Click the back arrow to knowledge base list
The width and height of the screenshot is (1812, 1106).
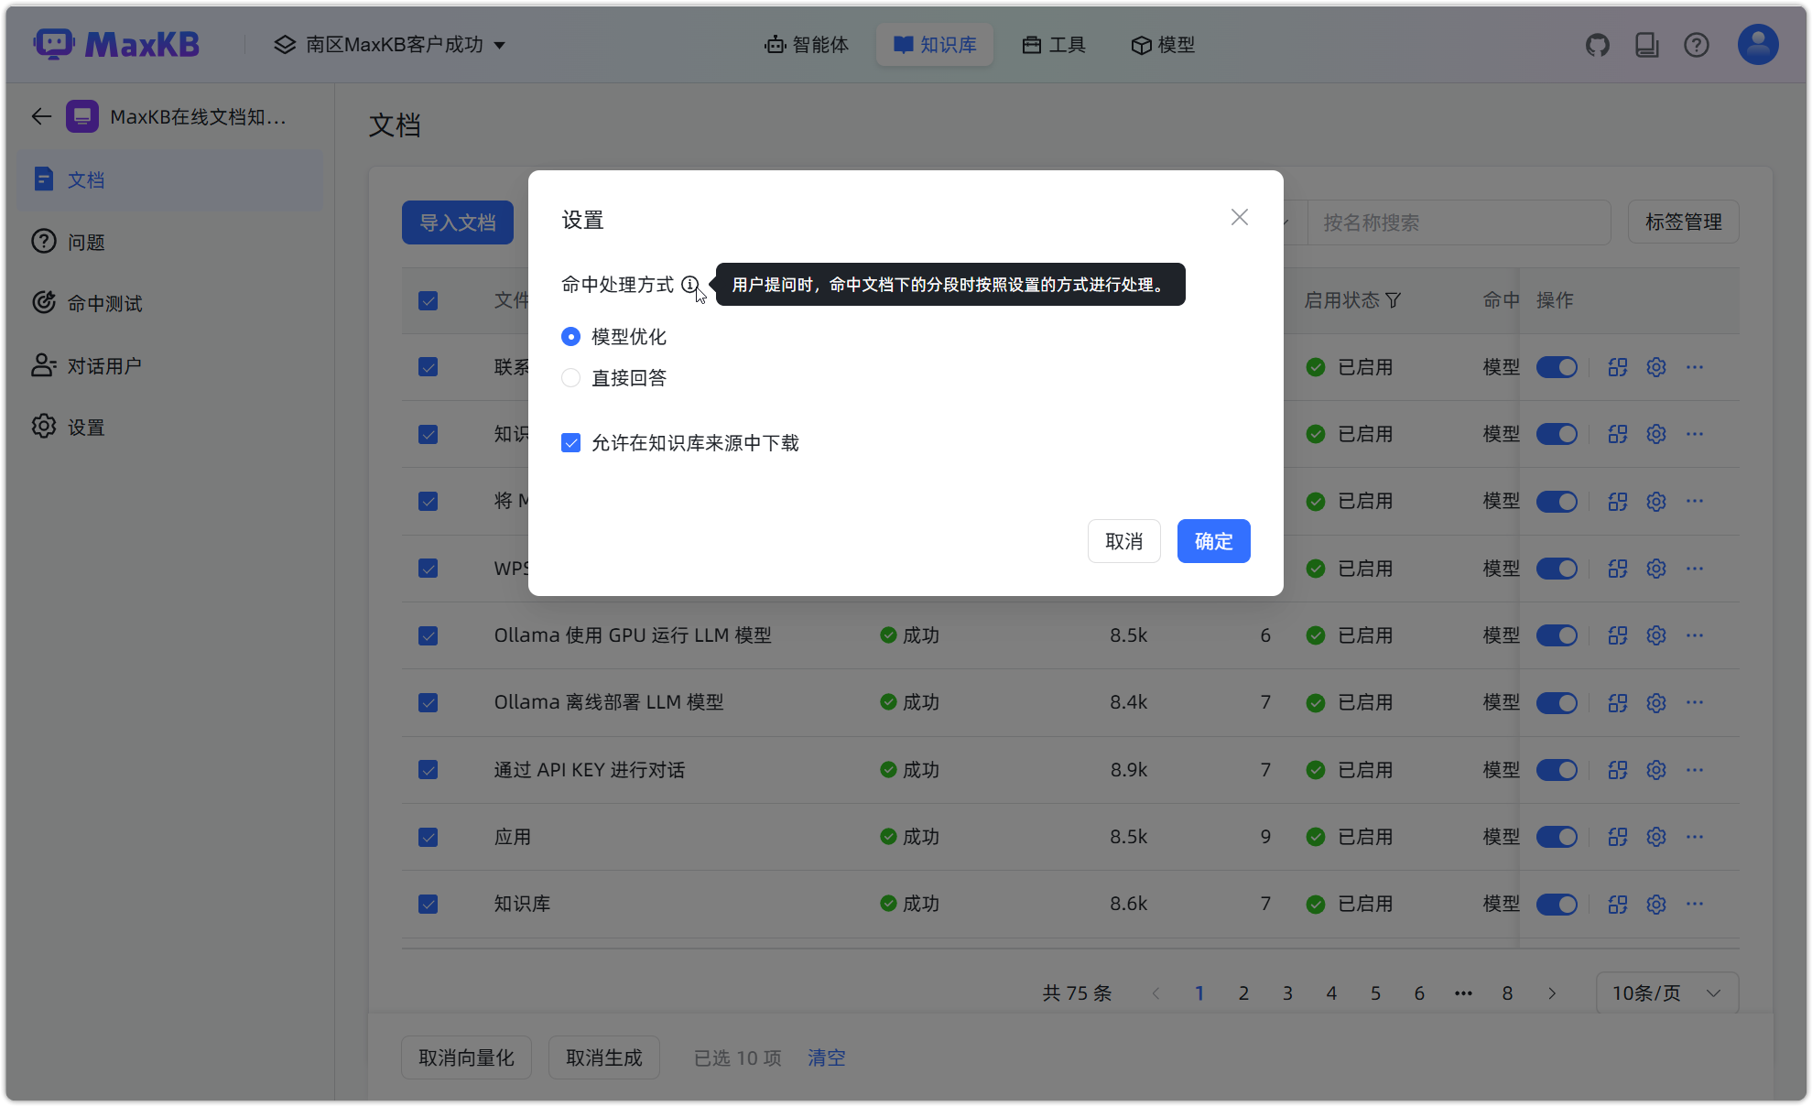pos(40,116)
